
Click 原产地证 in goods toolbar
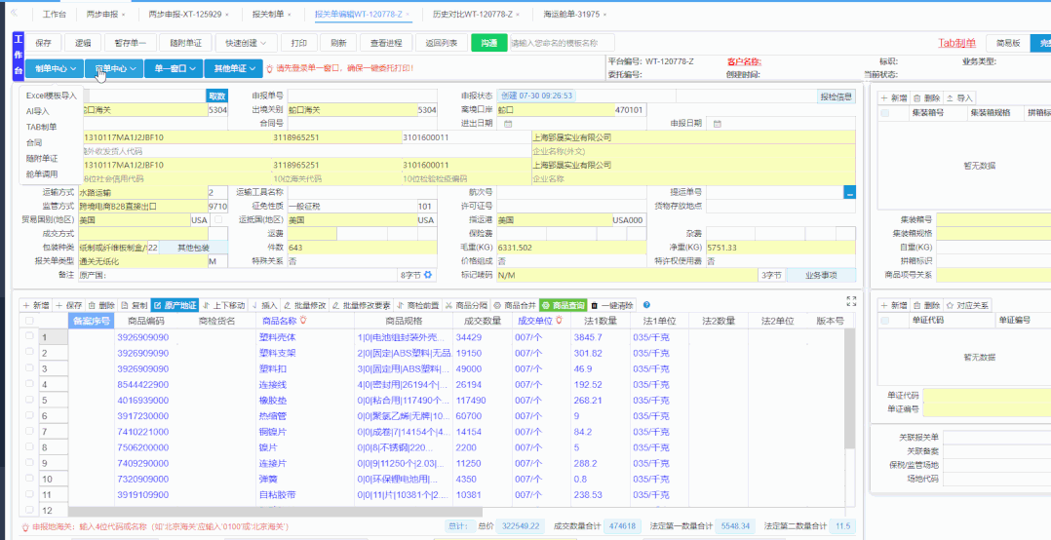tap(175, 305)
